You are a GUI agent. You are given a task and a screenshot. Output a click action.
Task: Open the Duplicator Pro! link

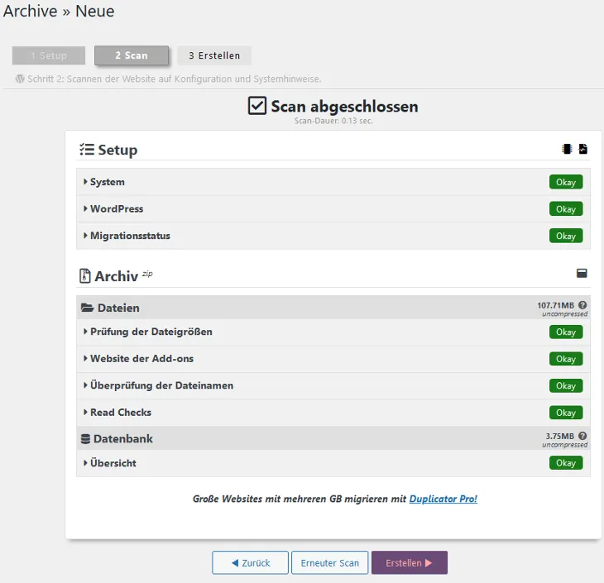pos(443,499)
